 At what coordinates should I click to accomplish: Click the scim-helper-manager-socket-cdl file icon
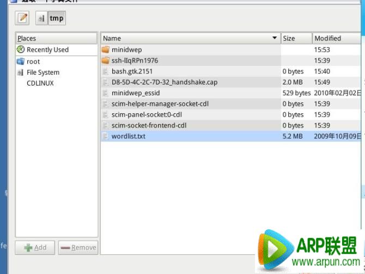pyautogui.click(x=105, y=103)
